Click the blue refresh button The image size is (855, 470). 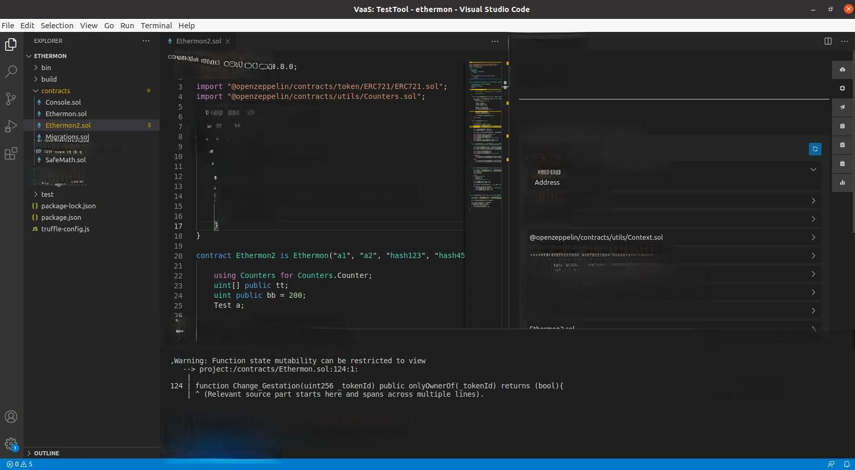(x=815, y=149)
